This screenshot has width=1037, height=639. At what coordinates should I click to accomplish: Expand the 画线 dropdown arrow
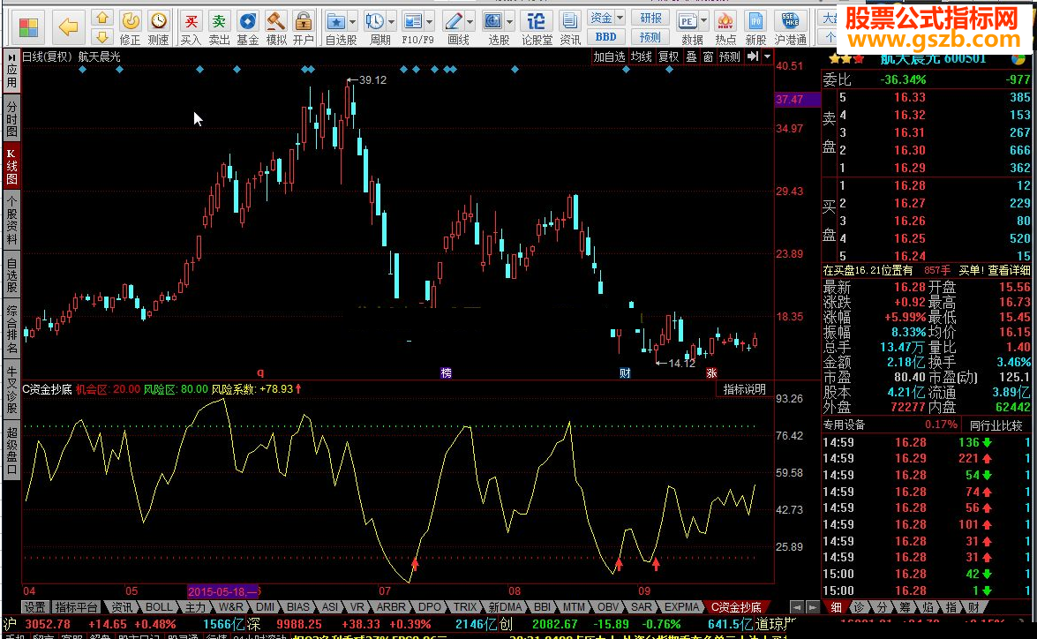[x=470, y=22]
